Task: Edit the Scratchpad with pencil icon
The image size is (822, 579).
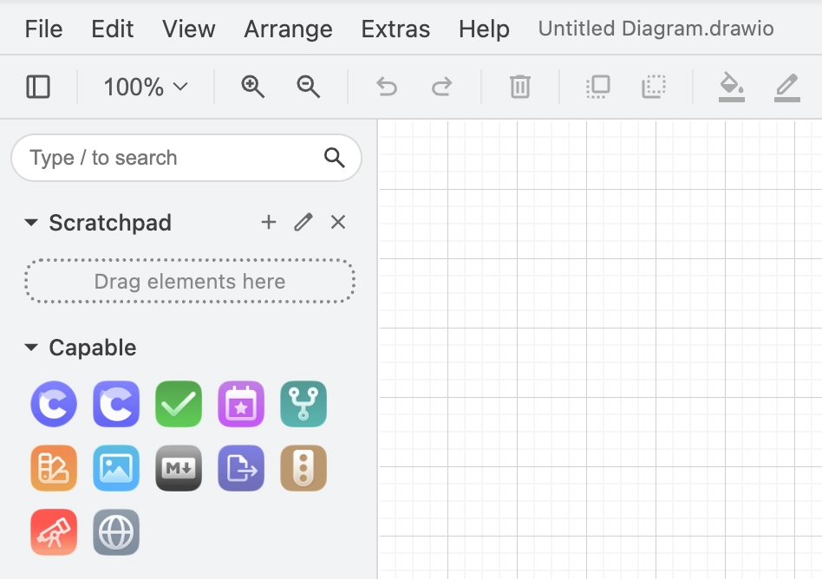Action: [x=303, y=222]
